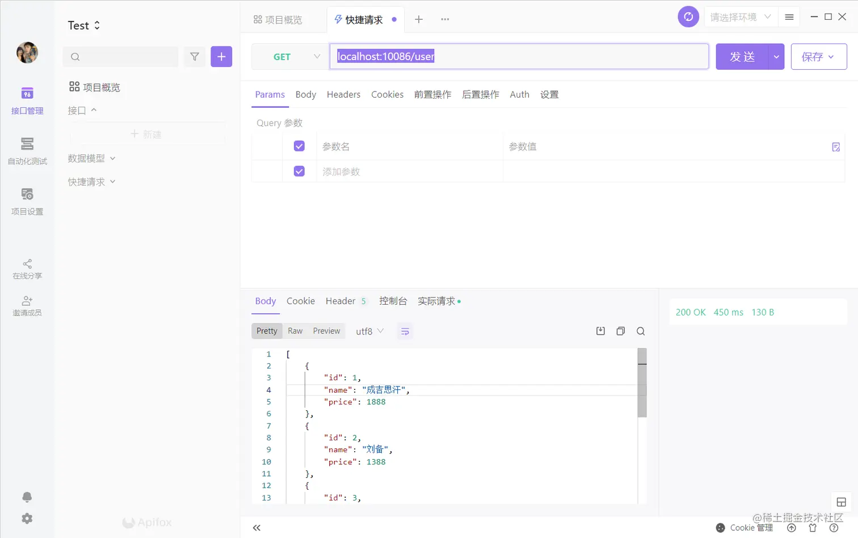858x538 pixels.
Task: Click the shirt theme icon in status bar
Action: point(813,528)
